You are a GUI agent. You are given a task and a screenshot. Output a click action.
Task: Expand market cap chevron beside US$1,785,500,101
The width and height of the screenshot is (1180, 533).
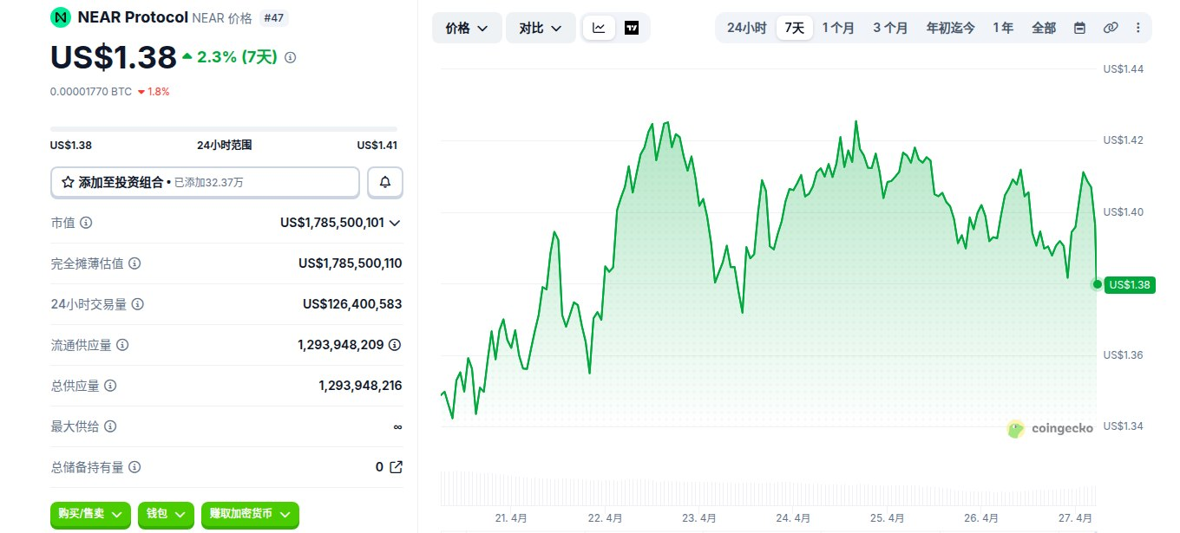[395, 223]
